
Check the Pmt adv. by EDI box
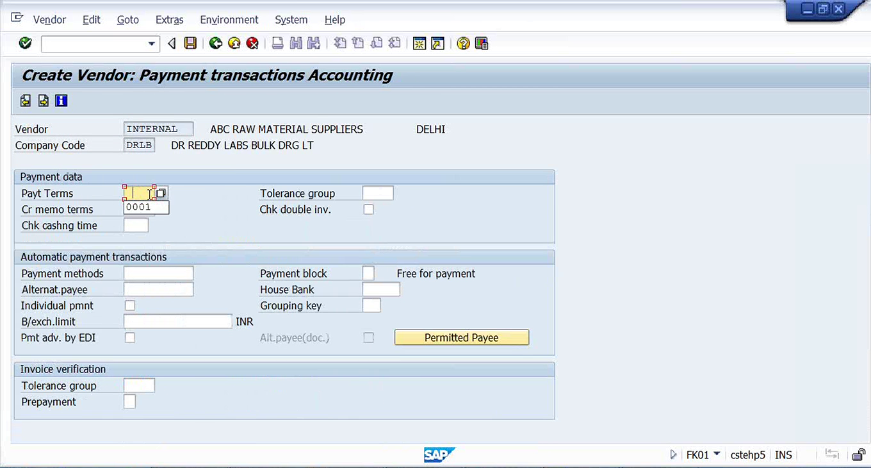(x=130, y=338)
